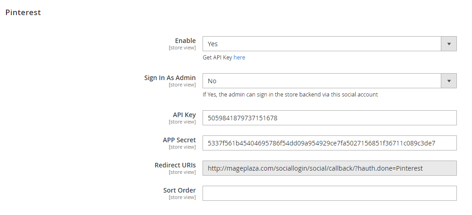The width and height of the screenshot is (472, 215).
Task: Select the Enable field showing Yes
Action: pos(322,44)
